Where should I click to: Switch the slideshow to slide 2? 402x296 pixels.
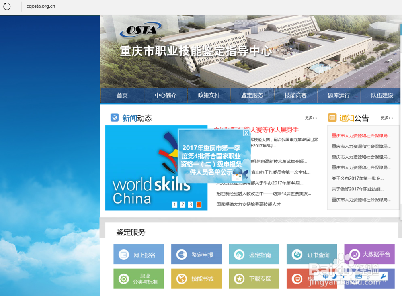[x=183, y=204]
